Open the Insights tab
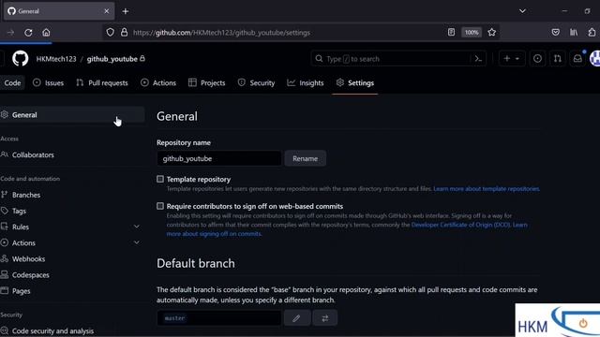The image size is (600, 337). point(306,83)
